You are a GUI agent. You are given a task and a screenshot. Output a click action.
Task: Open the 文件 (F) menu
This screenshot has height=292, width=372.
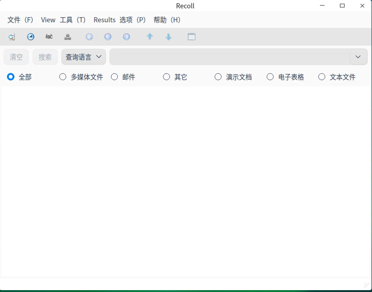tap(20, 20)
